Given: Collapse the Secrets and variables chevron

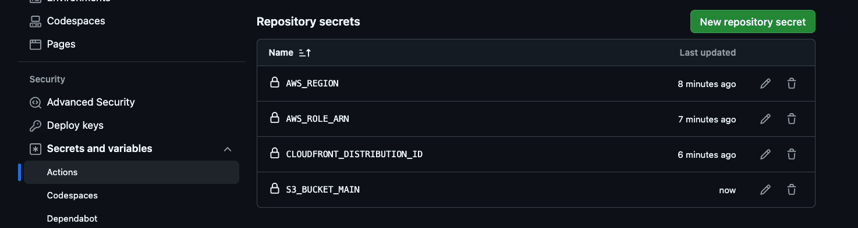Looking at the screenshot, I should [228, 149].
